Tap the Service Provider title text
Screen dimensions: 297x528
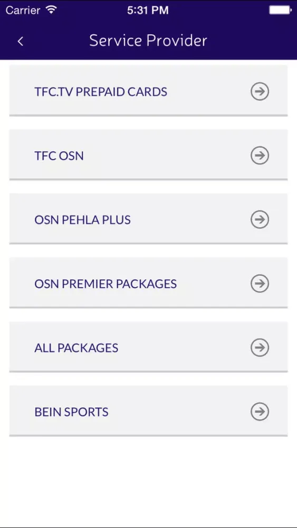pos(148,41)
